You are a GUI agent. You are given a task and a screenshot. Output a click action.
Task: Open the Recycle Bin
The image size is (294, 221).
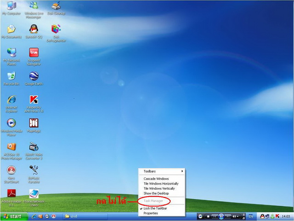tap(11, 78)
